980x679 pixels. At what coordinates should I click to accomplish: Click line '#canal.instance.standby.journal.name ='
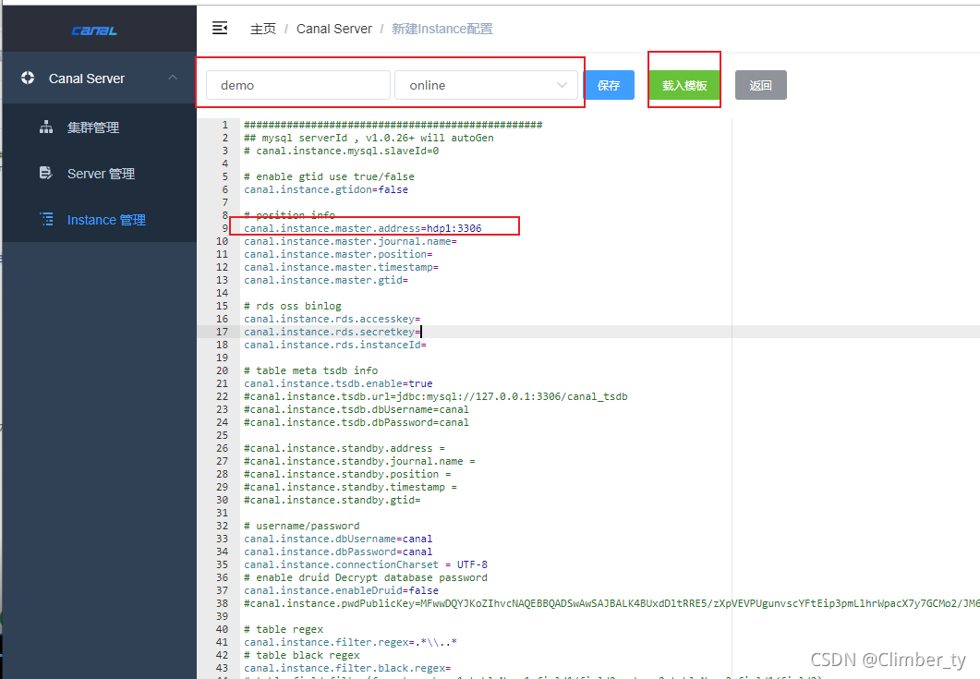359,461
